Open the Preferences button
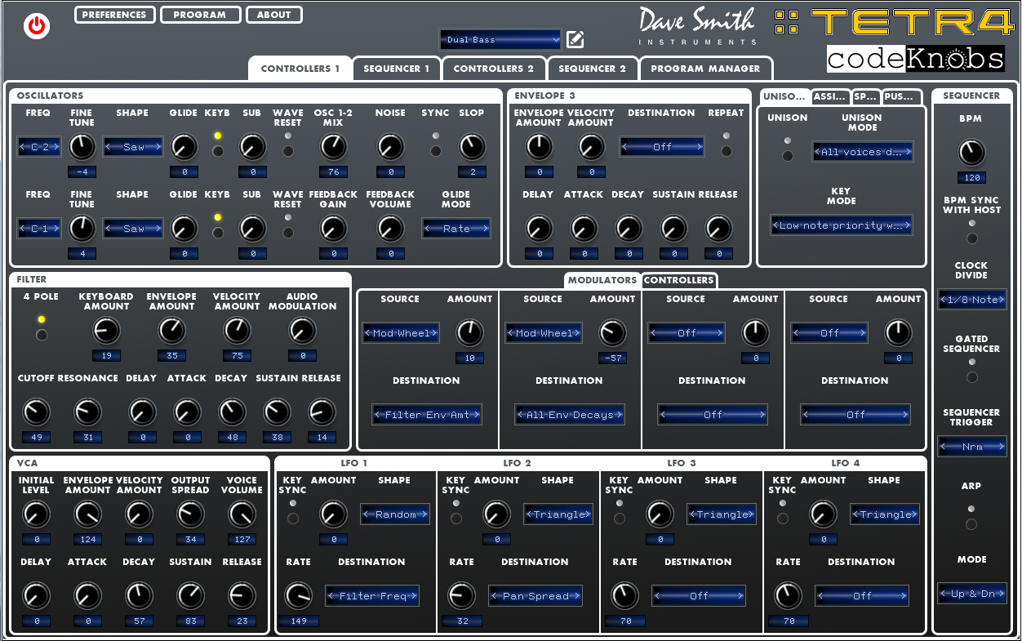1022x641 pixels. tap(114, 15)
